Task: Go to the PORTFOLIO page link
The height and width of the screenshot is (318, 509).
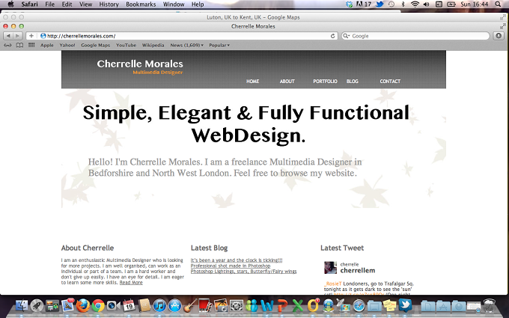Action: click(x=325, y=81)
